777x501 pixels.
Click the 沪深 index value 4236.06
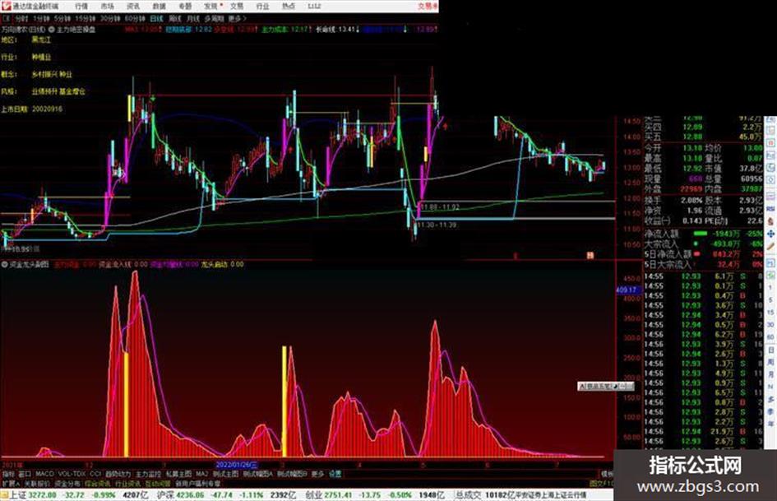coord(190,495)
